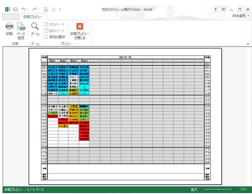Open the redo history dropdown arrow

pyautogui.click(x=39, y=9)
